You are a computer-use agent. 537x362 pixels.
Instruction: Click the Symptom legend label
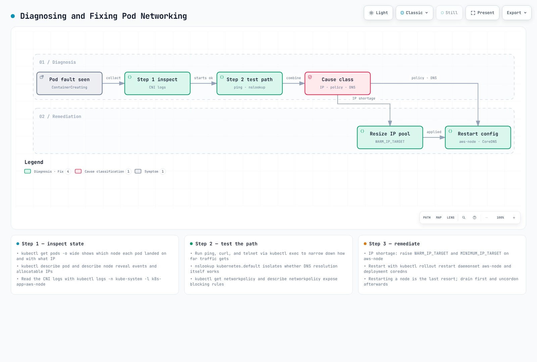[x=151, y=171]
